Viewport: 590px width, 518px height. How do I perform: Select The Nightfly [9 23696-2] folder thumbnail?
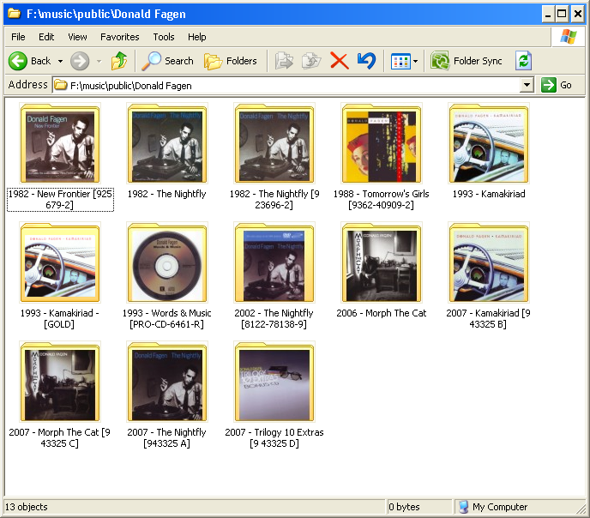pos(274,143)
